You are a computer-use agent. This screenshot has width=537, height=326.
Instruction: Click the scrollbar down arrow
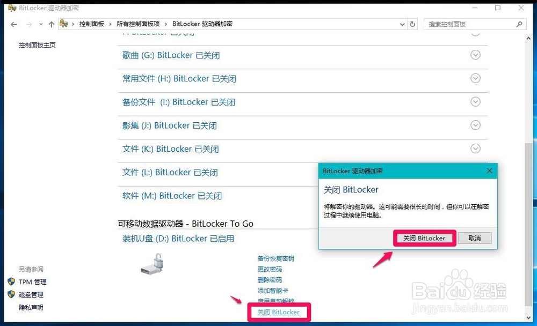528,317
